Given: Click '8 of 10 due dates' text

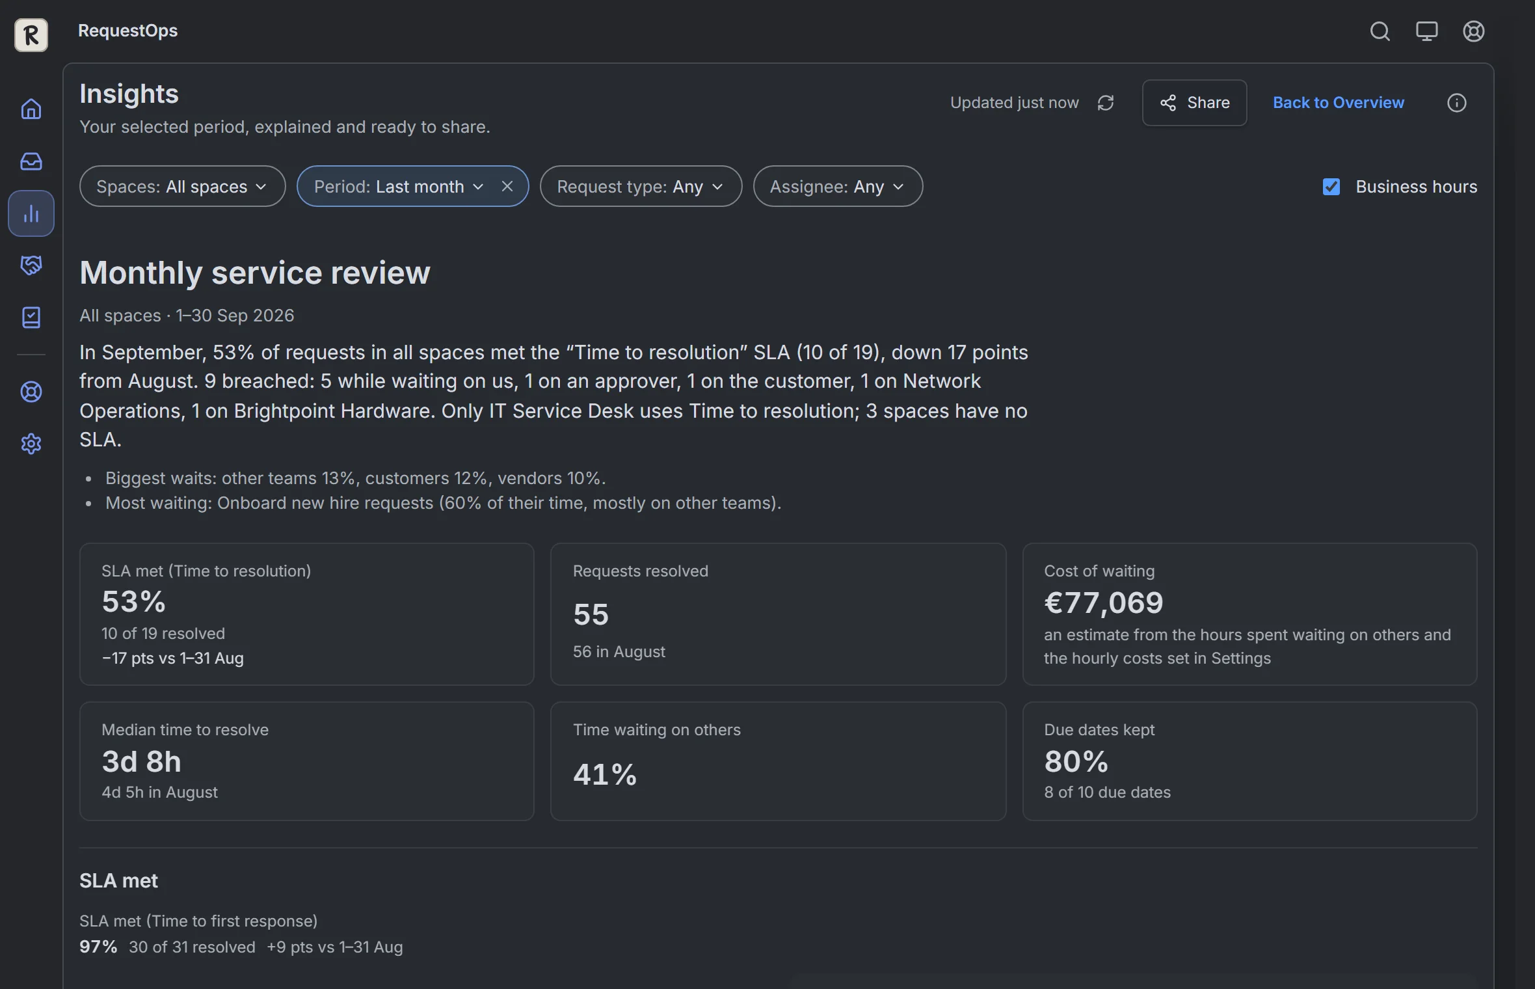Looking at the screenshot, I should (x=1107, y=792).
